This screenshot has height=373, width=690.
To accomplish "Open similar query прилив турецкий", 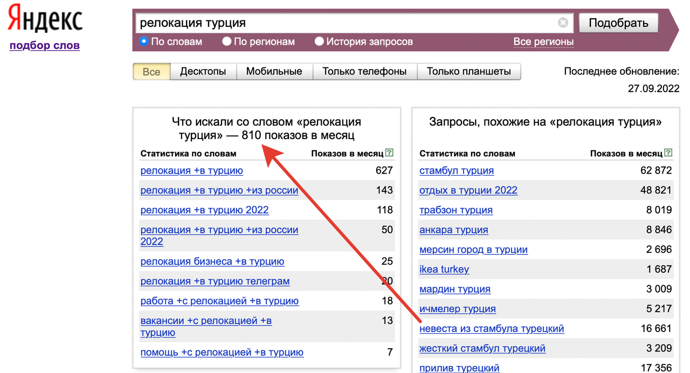I will tap(459, 368).
